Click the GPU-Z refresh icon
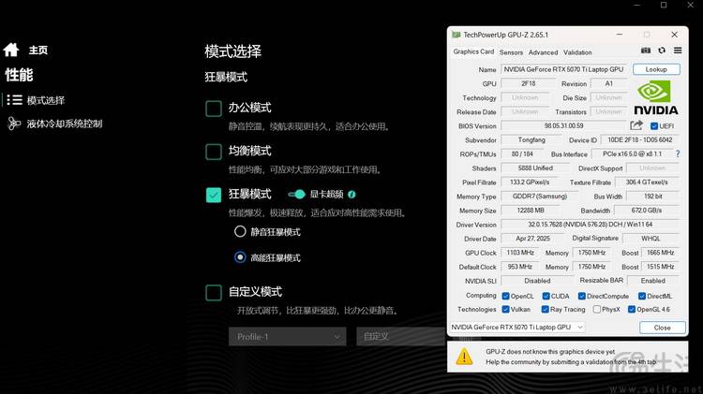 pos(662,51)
